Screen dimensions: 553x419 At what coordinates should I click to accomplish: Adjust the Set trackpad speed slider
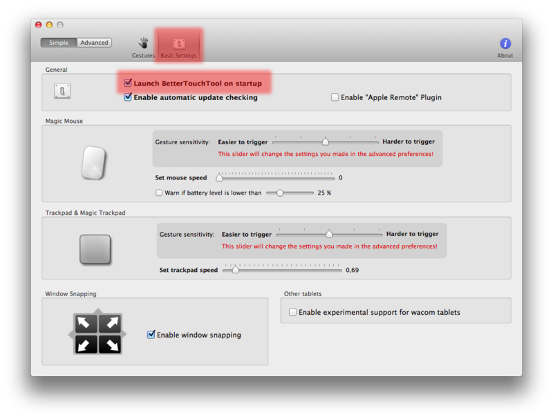[x=282, y=270]
